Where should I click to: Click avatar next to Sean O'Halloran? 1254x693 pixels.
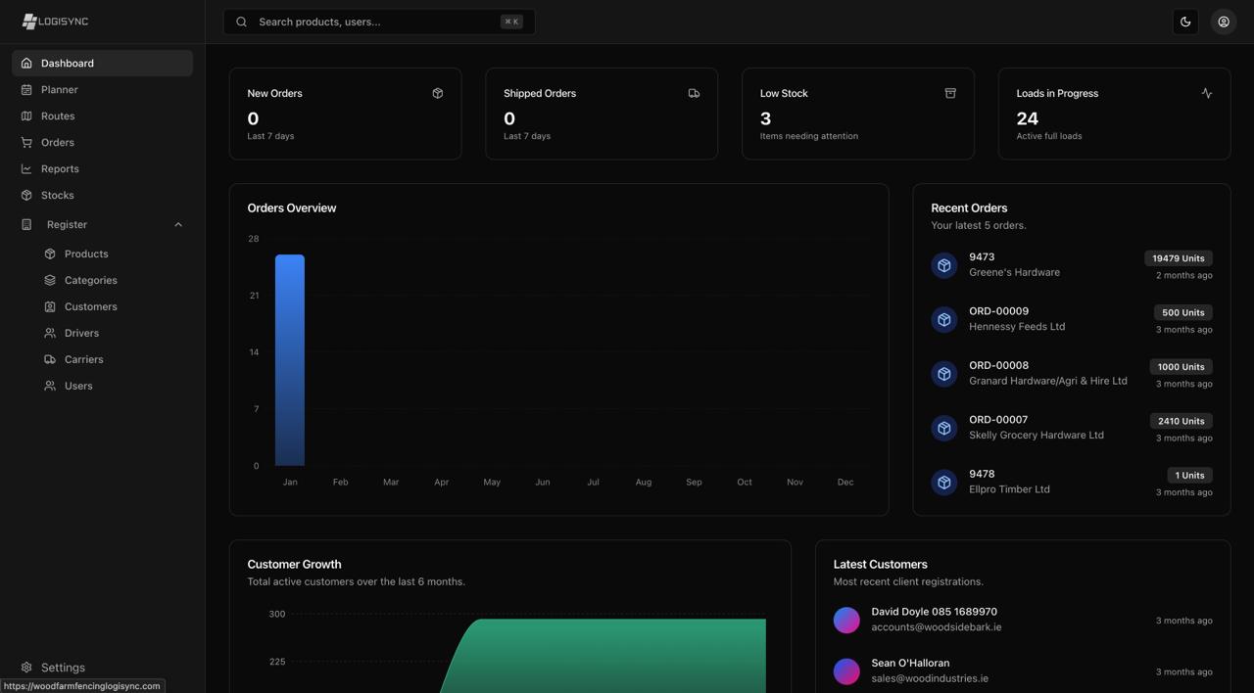pyautogui.click(x=846, y=670)
